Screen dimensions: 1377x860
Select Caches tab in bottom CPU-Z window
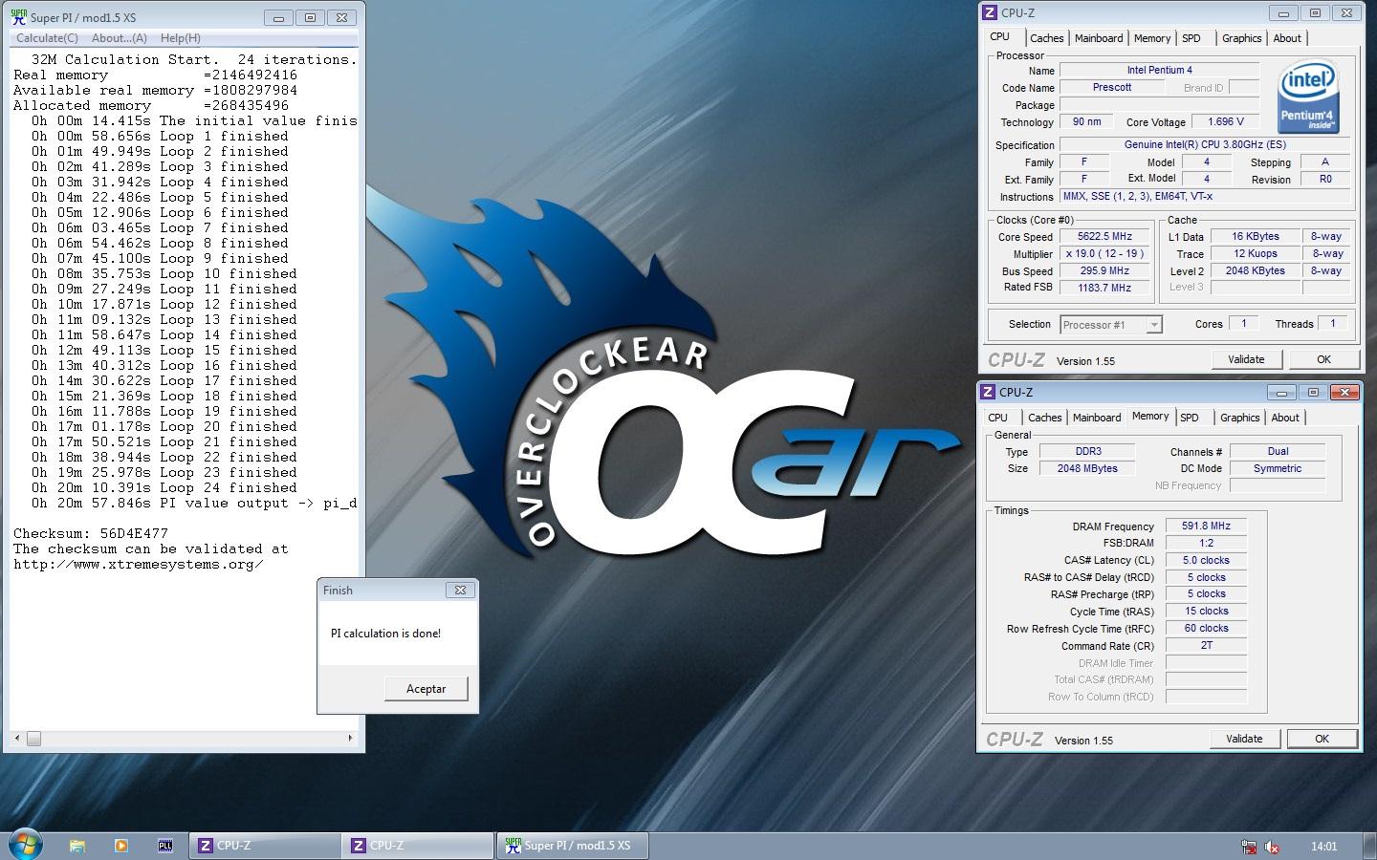click(x=1044, y=418)
